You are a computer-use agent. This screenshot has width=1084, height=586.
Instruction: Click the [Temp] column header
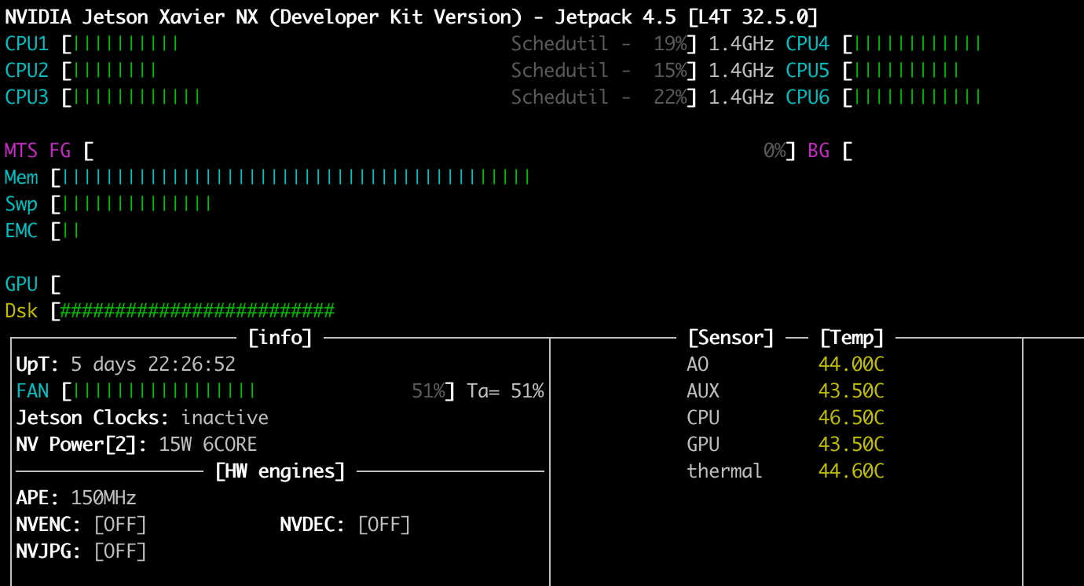[x=851, y=338]
